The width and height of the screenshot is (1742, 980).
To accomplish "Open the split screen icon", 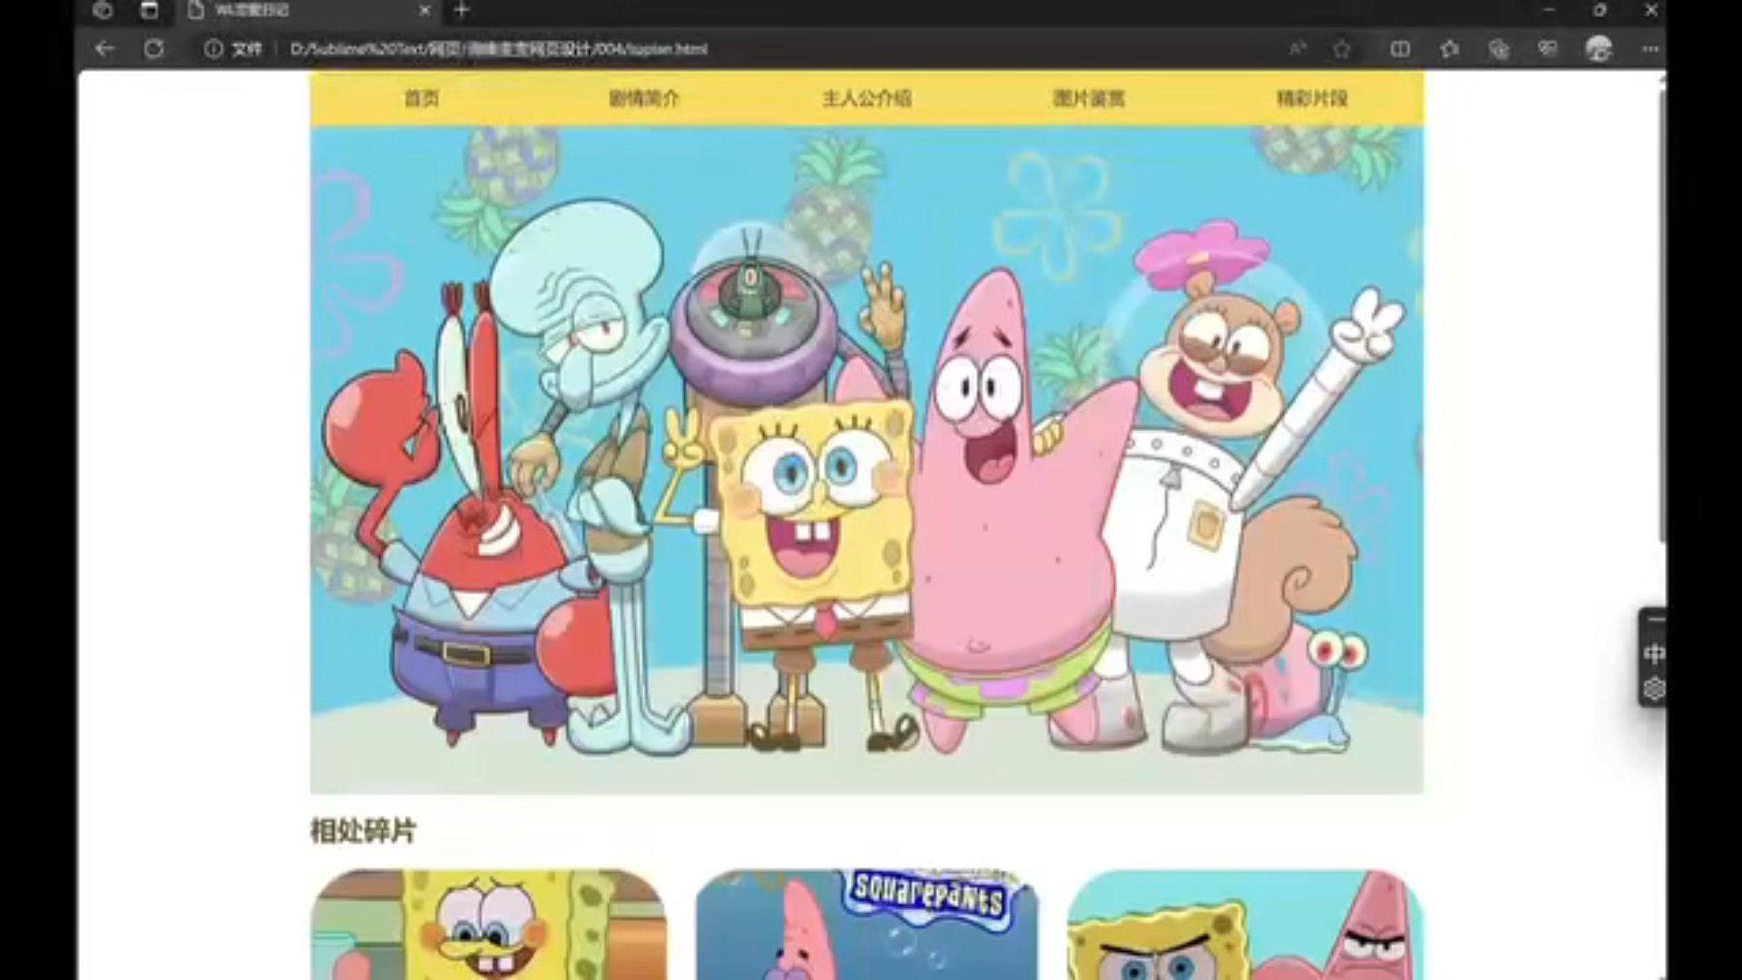I will (1400, 49).
